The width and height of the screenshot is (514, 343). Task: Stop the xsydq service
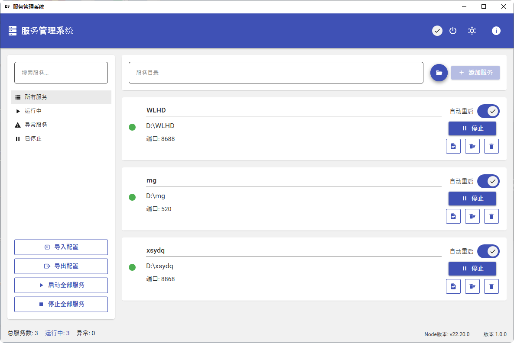tap(472, 268)
